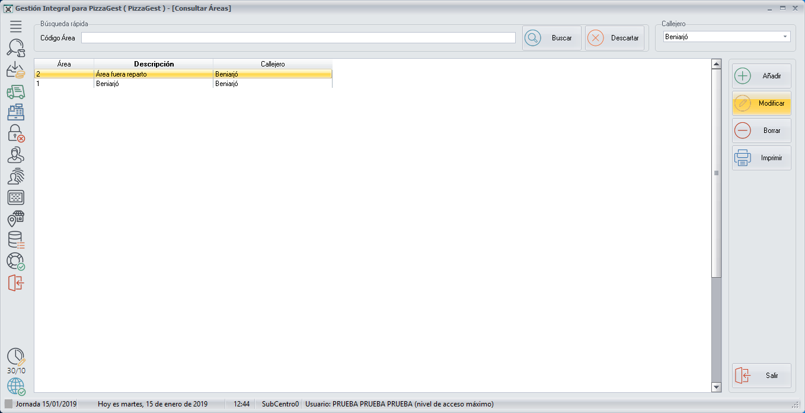This screenshot has height=413, width=805.
Task: Click the scrollbar down arrow in list
Action: 716,387
